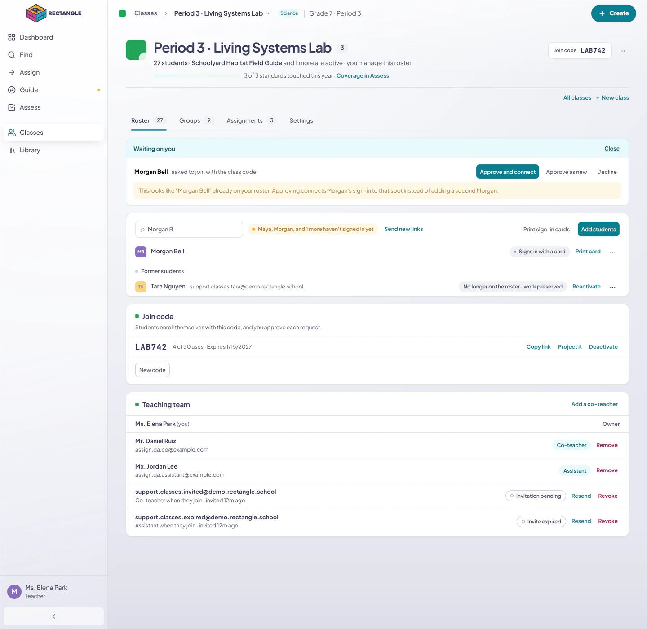Image resolution: width=647 pixels, height=629 pixels.
Task: Decline Morgan Bell's join request
Action: tap(607, 172)
